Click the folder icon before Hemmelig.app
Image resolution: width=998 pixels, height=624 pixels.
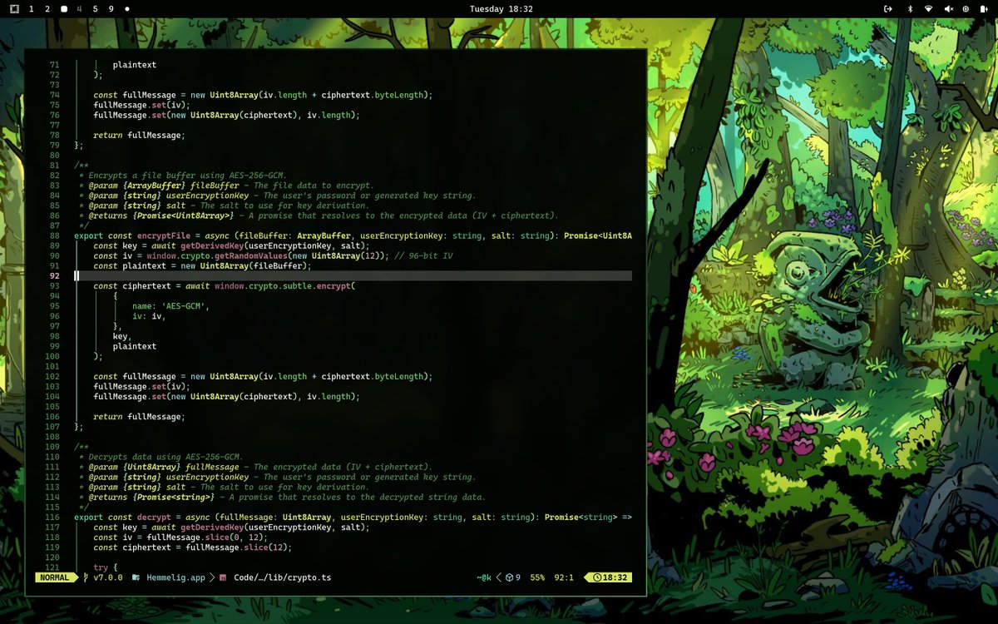click(136, 577)
